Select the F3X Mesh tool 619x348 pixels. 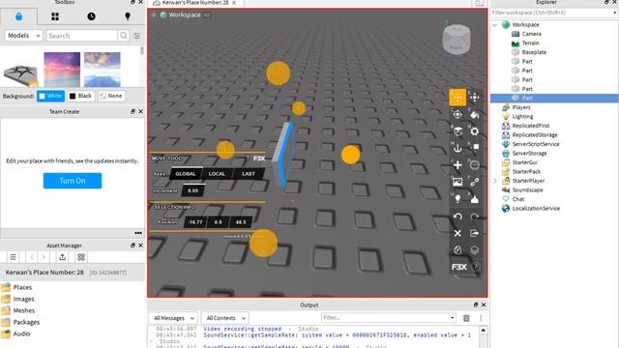point(475,165)
